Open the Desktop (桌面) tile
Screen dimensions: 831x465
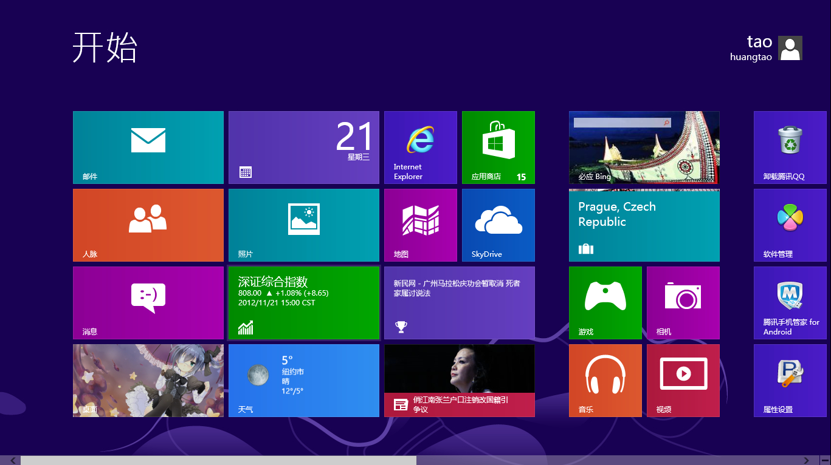(148, 381)
